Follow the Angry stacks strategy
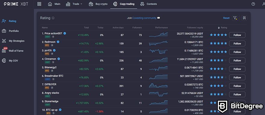The width and height of the screenshot is (265, 115). [237, 94]
